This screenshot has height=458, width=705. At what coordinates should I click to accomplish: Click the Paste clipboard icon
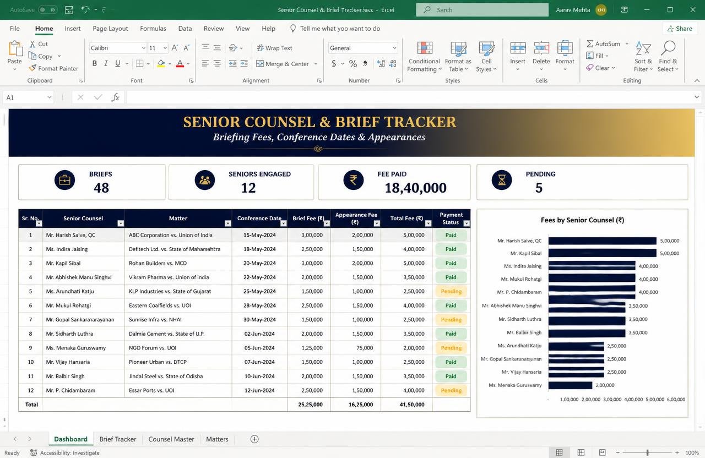tap(15, 48)
